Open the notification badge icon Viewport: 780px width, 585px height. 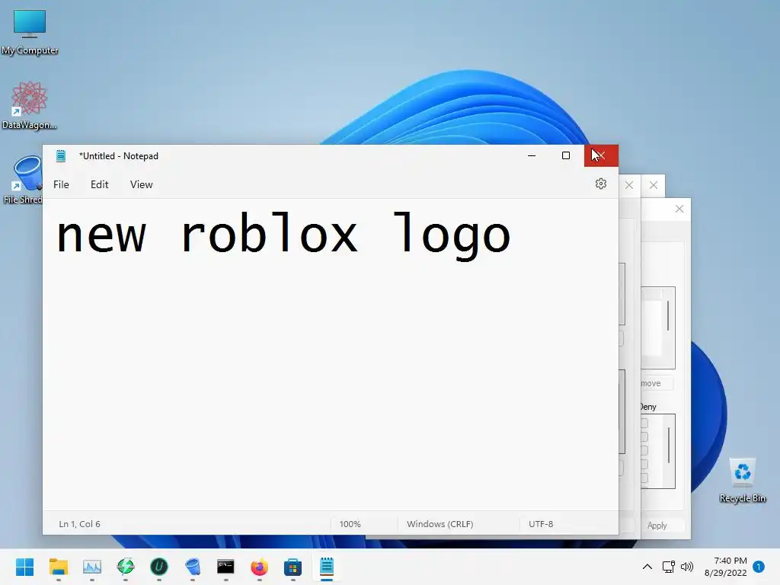tap(759, 567)
